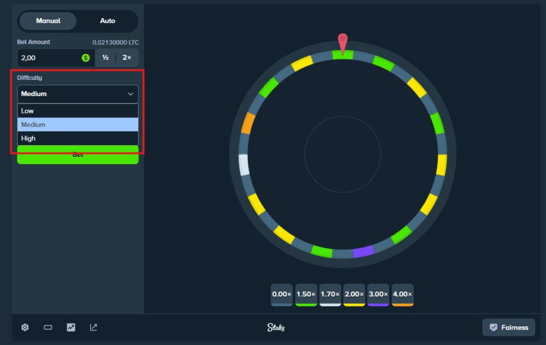This screenshot has height=345, width=546.
Task: Collapse the Difficulty dropdown chevron
Action: (130, 93)
